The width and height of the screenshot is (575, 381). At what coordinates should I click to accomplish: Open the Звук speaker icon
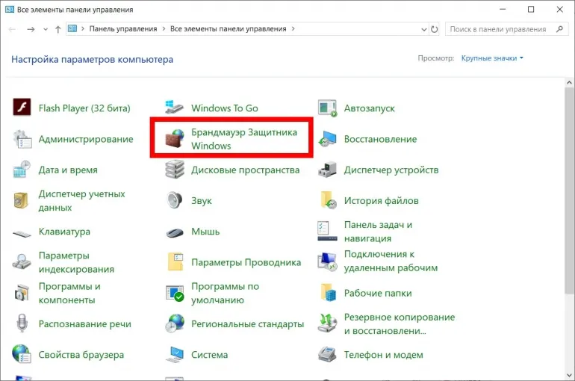(175, 200)
